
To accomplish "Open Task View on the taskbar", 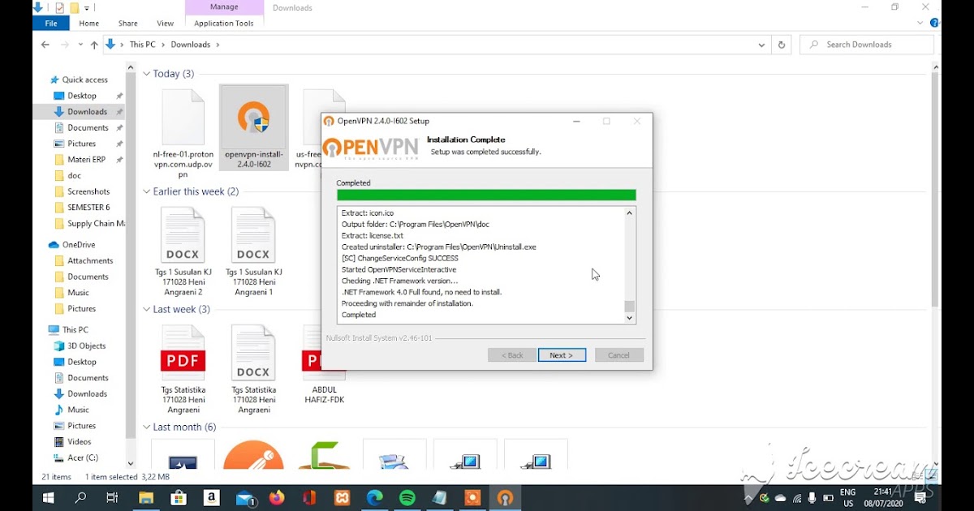I will tap(113, 498).
